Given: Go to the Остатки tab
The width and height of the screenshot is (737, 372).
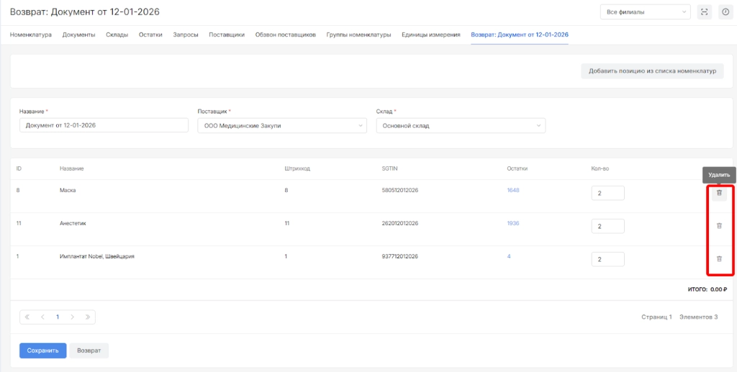Looking at the screenshot, I should pyautogui.click(x=150, y=35).
